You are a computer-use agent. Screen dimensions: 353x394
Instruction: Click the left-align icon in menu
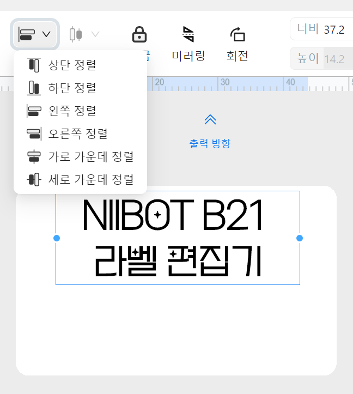[x=34, y=111]
